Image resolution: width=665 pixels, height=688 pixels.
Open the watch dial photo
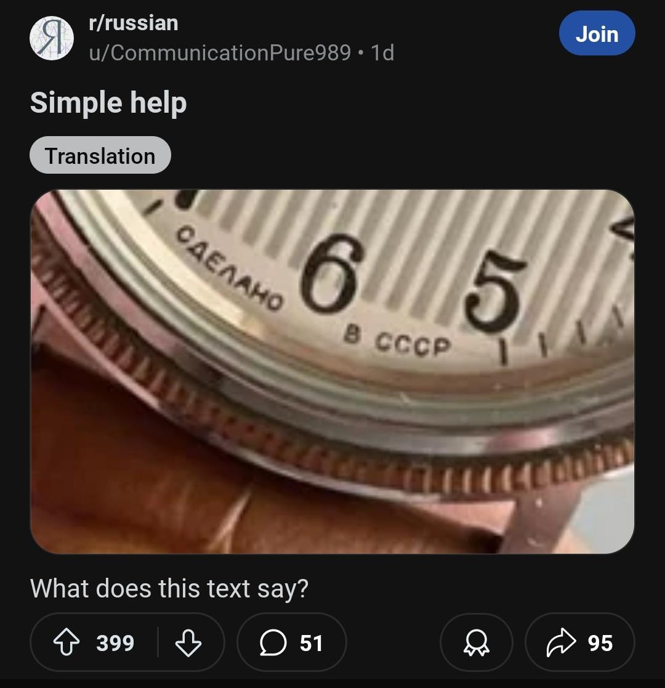click(332, 371)
